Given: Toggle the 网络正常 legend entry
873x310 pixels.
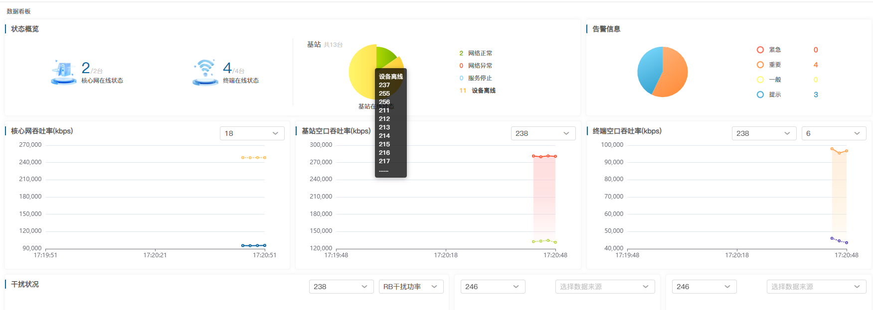Looking at the screenshot, I should (x=479, y=53).
